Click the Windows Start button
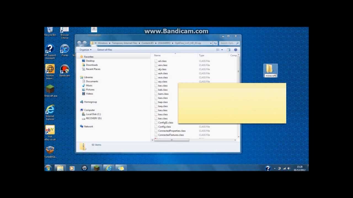This screenshot has width=353, height=198. [x=48, y=168]
